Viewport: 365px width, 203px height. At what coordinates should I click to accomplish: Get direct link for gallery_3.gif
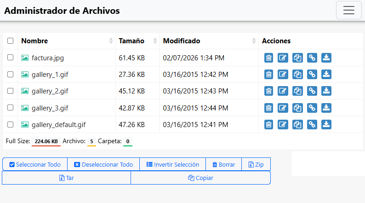click(x=312, y=108)
